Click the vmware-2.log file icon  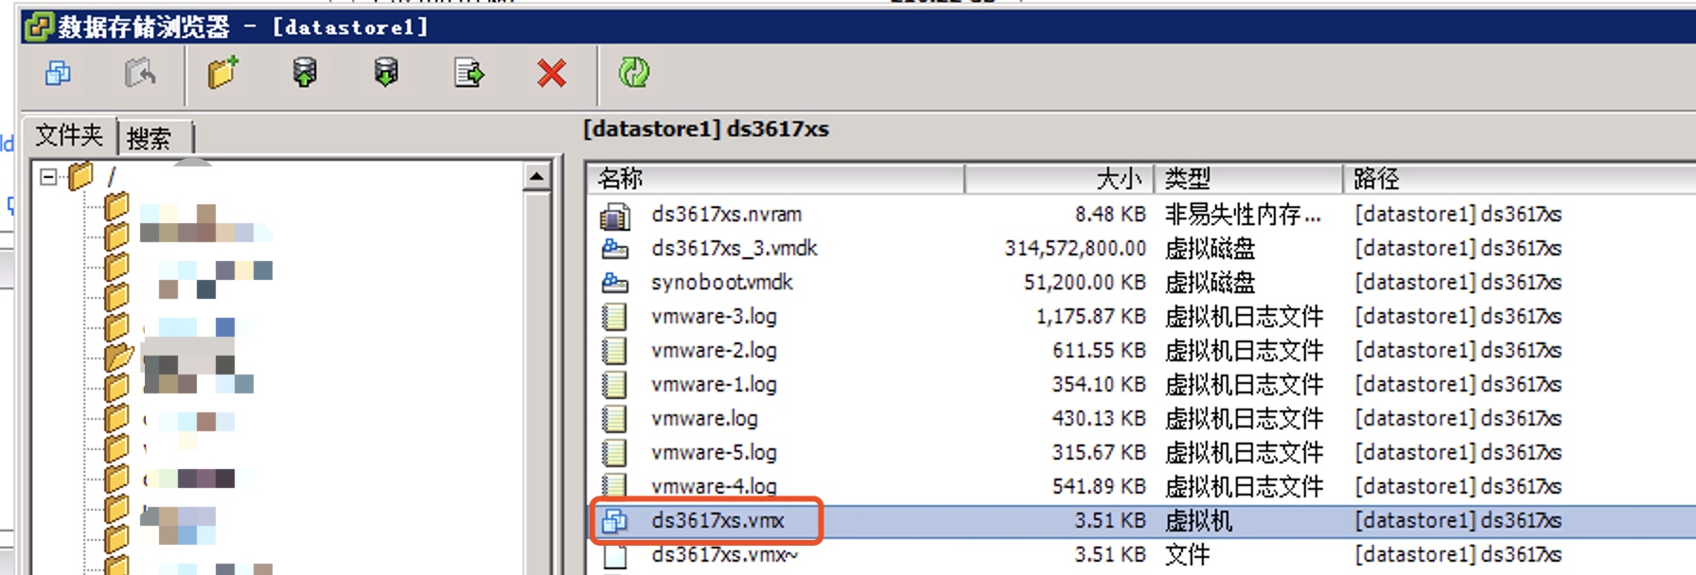pos(615,351)
